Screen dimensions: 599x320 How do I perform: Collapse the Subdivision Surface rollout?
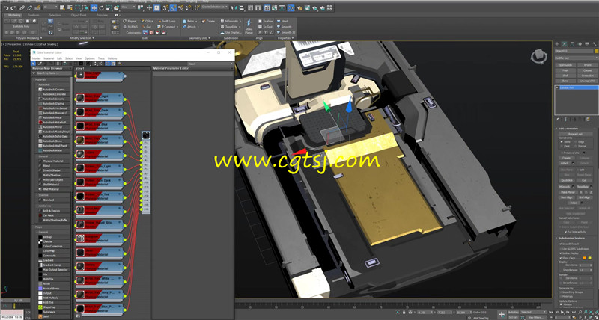[575, 238]
